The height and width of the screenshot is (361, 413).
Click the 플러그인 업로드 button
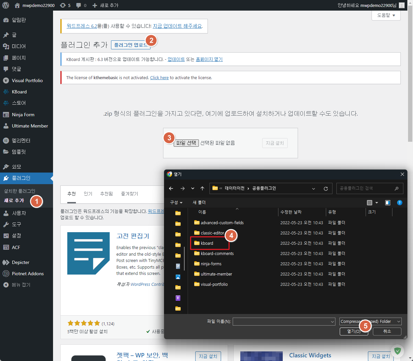tap(131, 45)
